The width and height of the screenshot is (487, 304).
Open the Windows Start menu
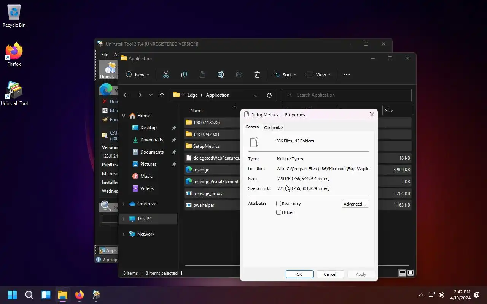[x=12, y=295]
